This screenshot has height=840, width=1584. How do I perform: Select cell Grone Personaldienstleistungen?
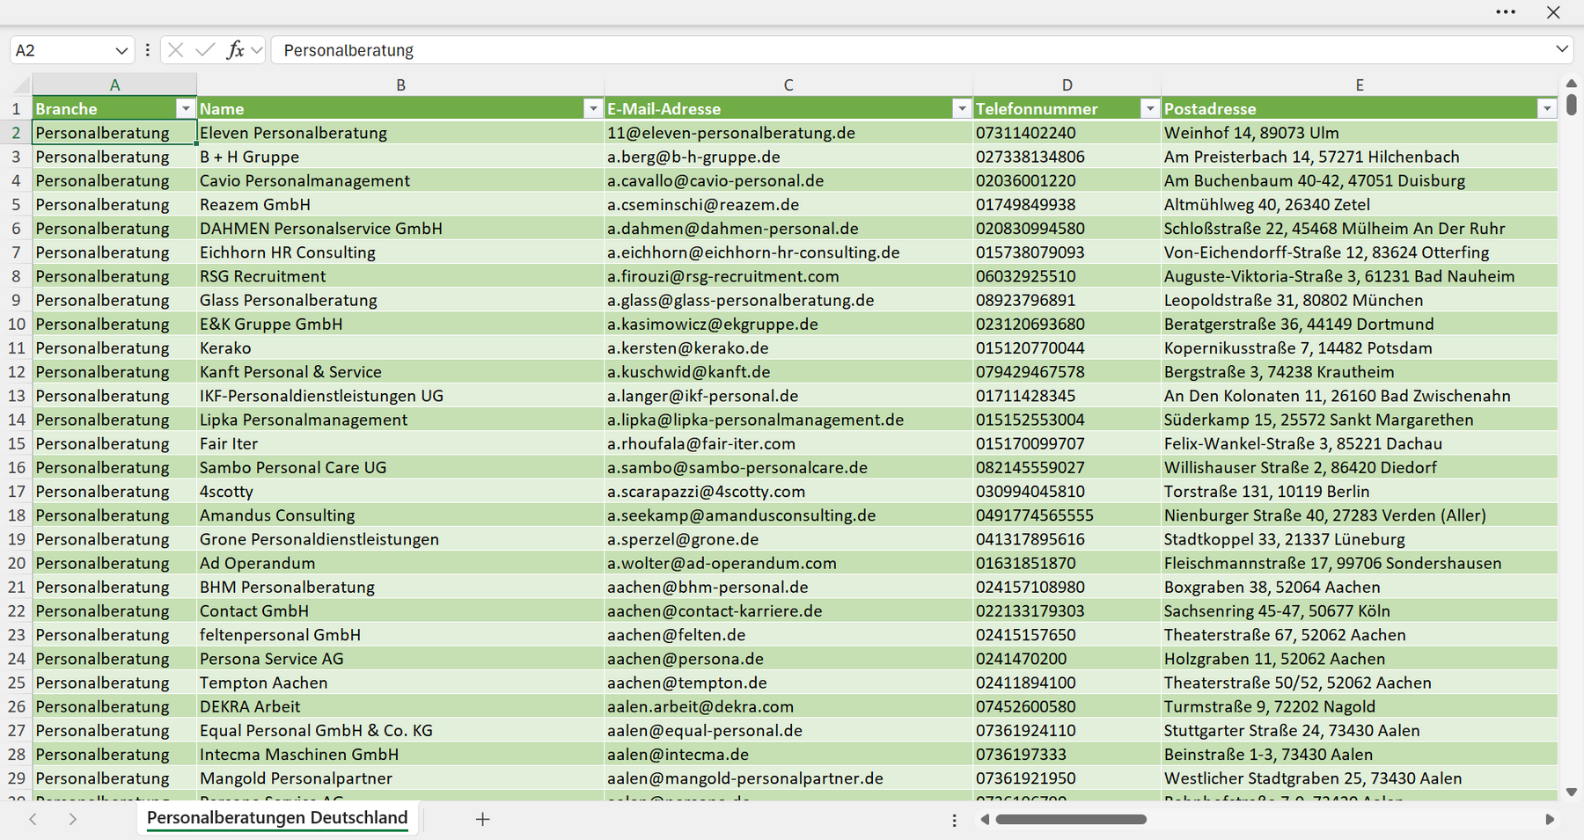click(x=400, y=539)
